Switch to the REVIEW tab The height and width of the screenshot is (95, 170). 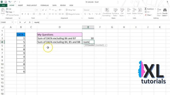63,5
